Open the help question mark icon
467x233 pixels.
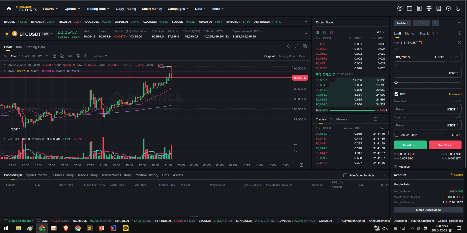pyautogui.click(x=439, y=8)
